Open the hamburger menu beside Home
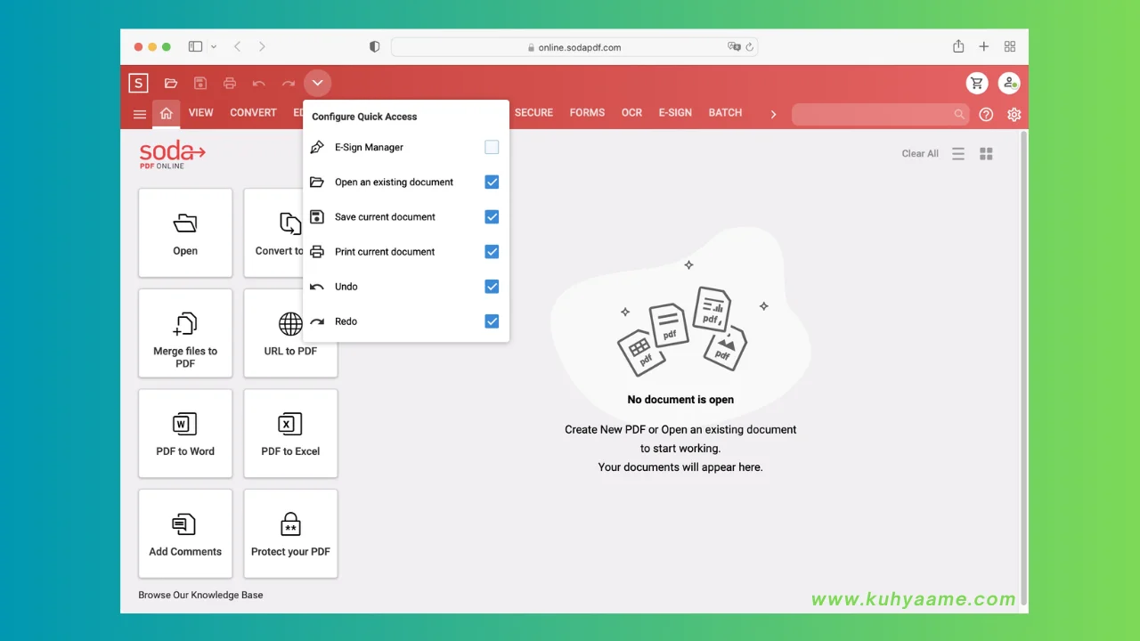 click(140, 114)
